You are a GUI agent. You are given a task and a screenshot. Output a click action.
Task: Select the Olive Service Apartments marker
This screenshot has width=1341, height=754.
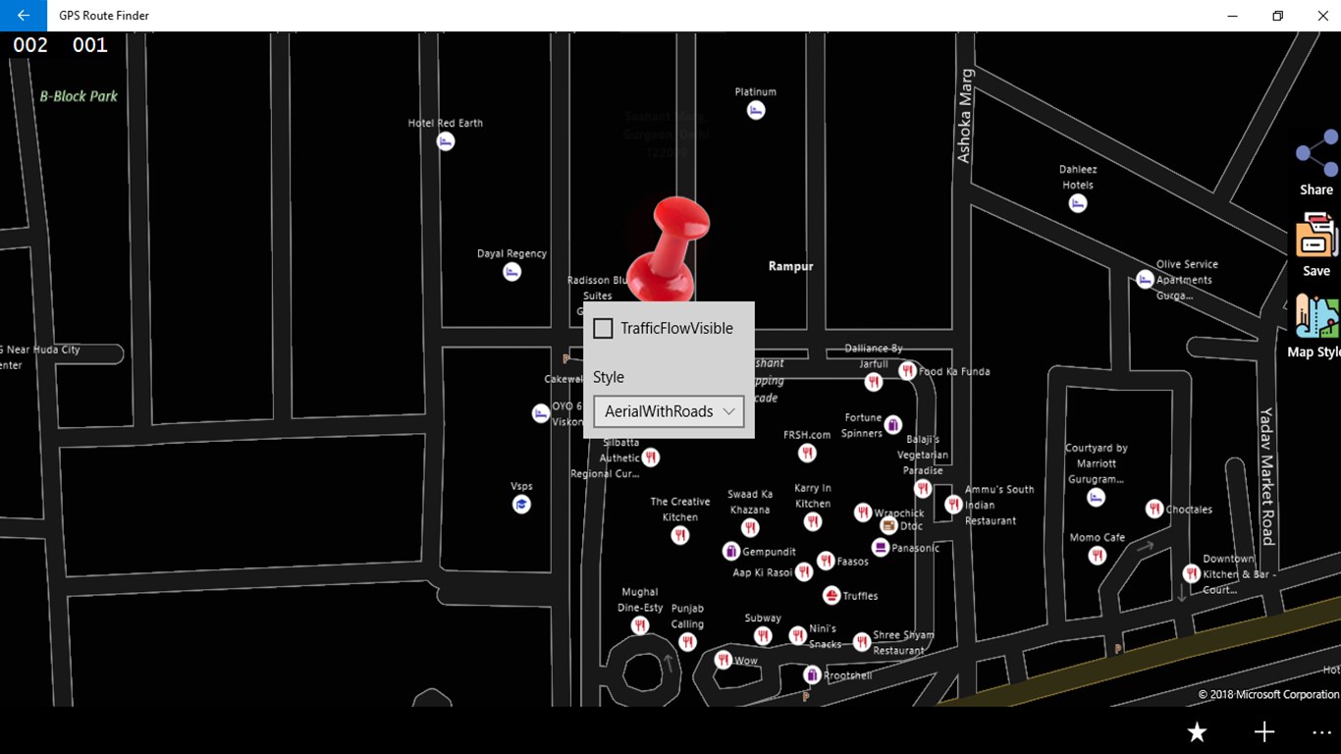(x=1145, y=280)
